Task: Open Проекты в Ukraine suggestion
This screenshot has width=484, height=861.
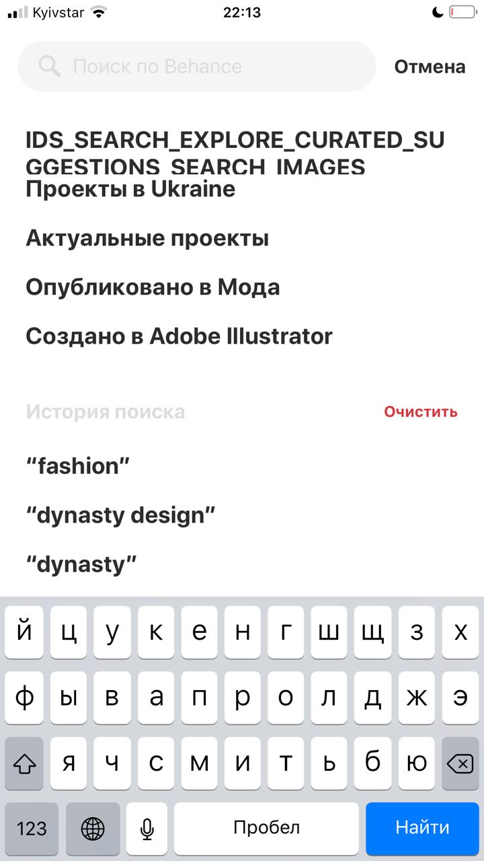Action: coord(130,189)
